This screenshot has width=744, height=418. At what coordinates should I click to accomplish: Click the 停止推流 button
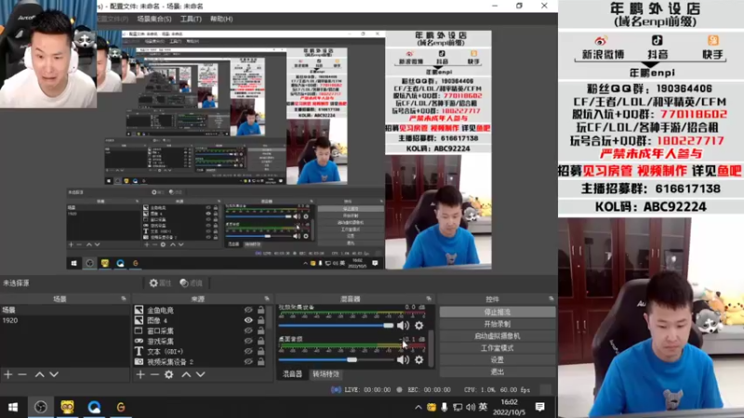[498, 312]
